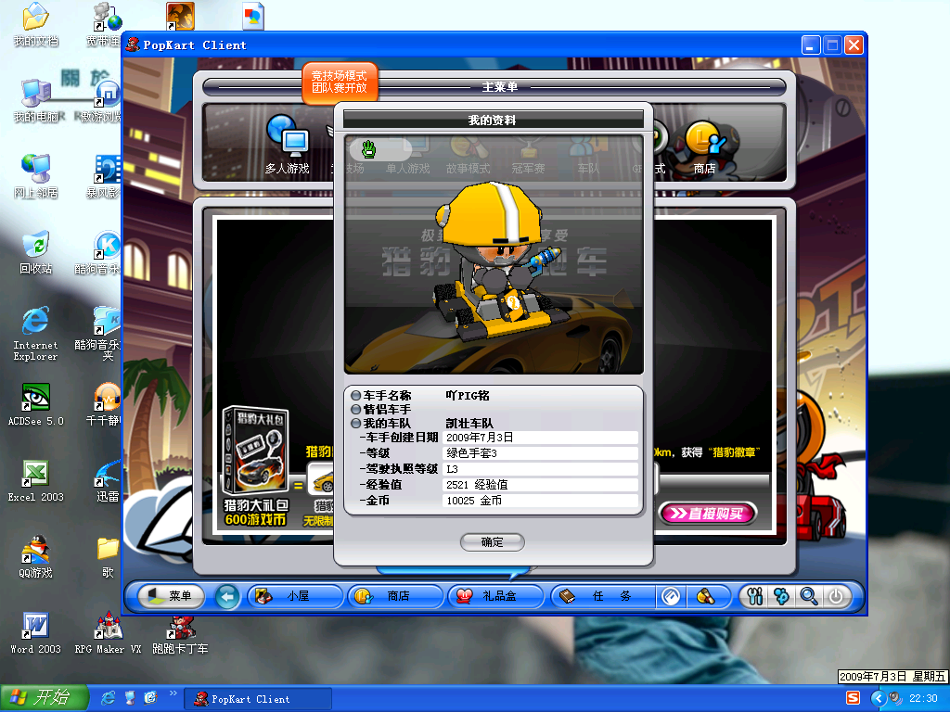Open the 歌 folder on desktop
Viewport: 950px width, 712px height.
coord(108,556)
